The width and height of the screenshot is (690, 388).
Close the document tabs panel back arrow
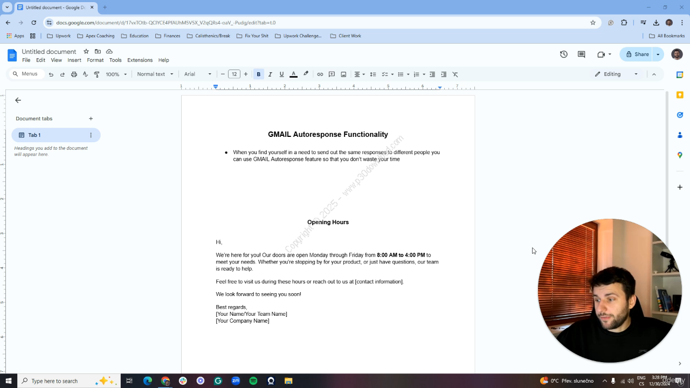tap(18, 100)
